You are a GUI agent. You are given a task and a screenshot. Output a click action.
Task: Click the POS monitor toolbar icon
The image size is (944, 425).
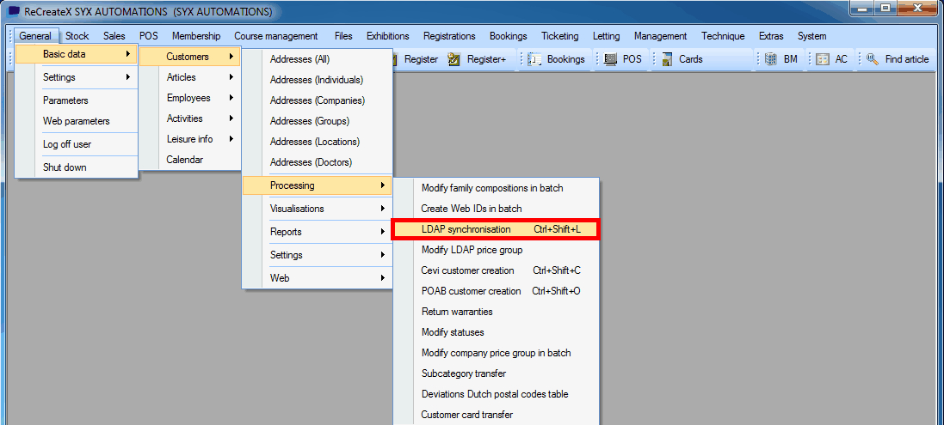pyautogui.click(x=611, y=59)
